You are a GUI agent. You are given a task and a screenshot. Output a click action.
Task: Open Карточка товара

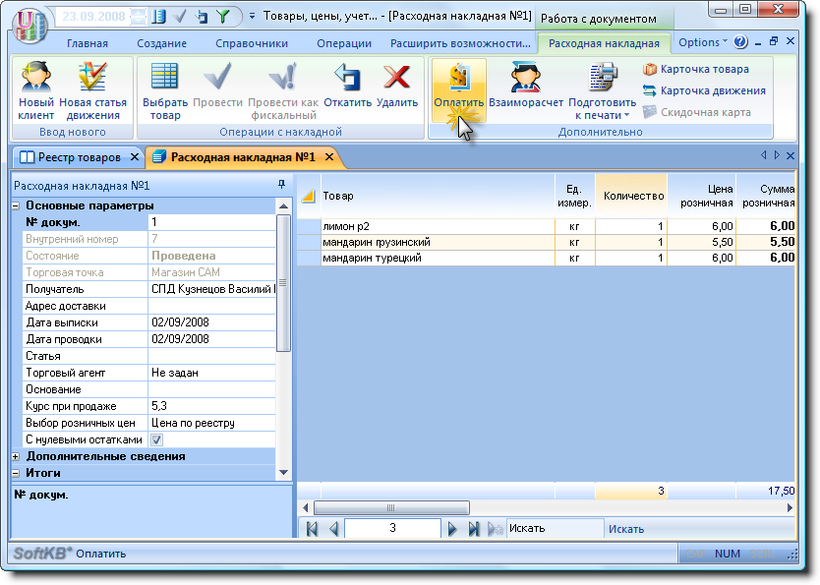(695, 69)
